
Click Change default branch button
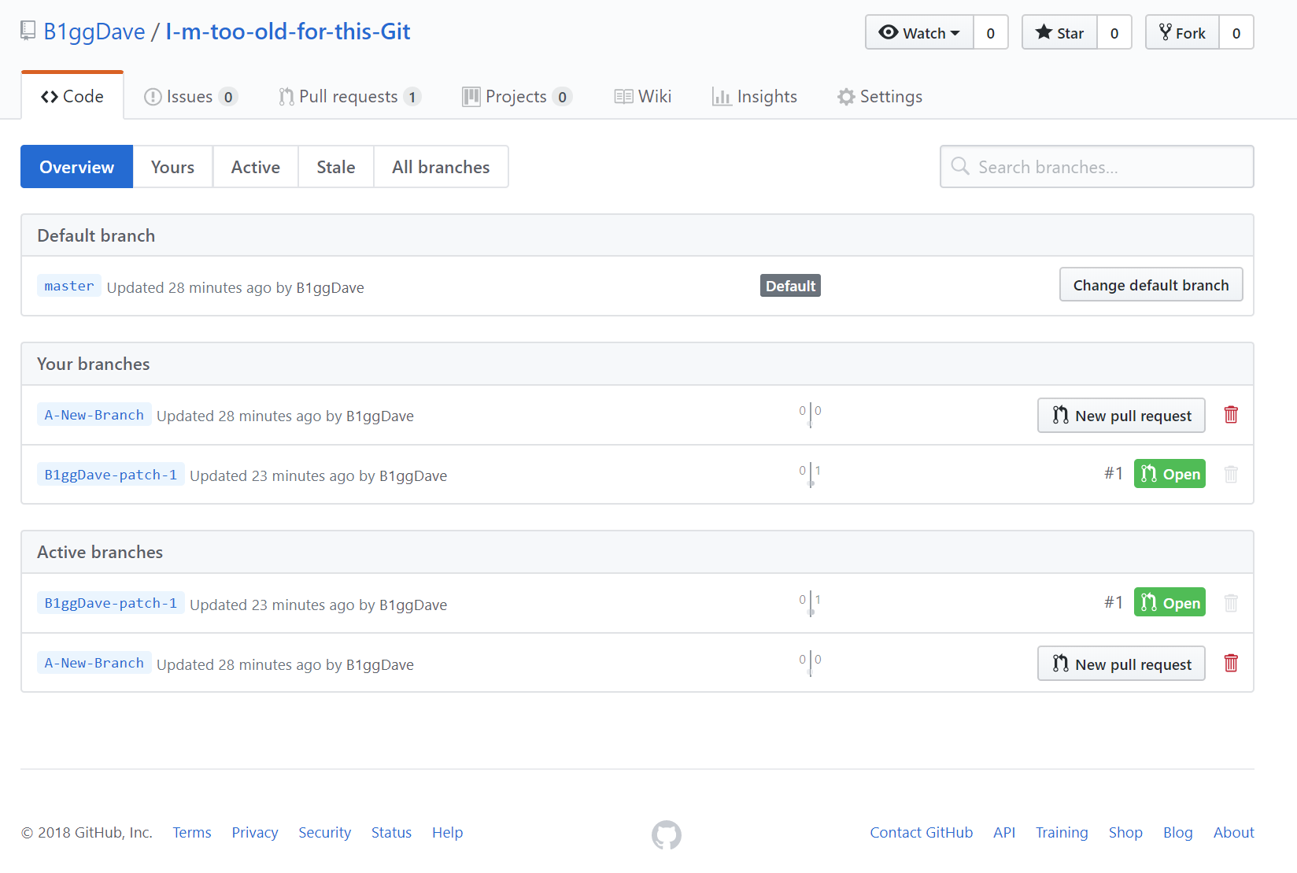1151,284
